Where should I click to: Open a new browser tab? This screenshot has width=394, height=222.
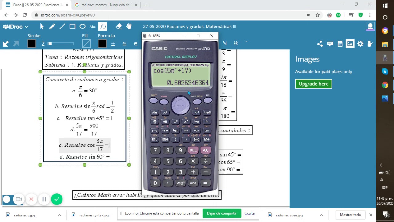147,5
